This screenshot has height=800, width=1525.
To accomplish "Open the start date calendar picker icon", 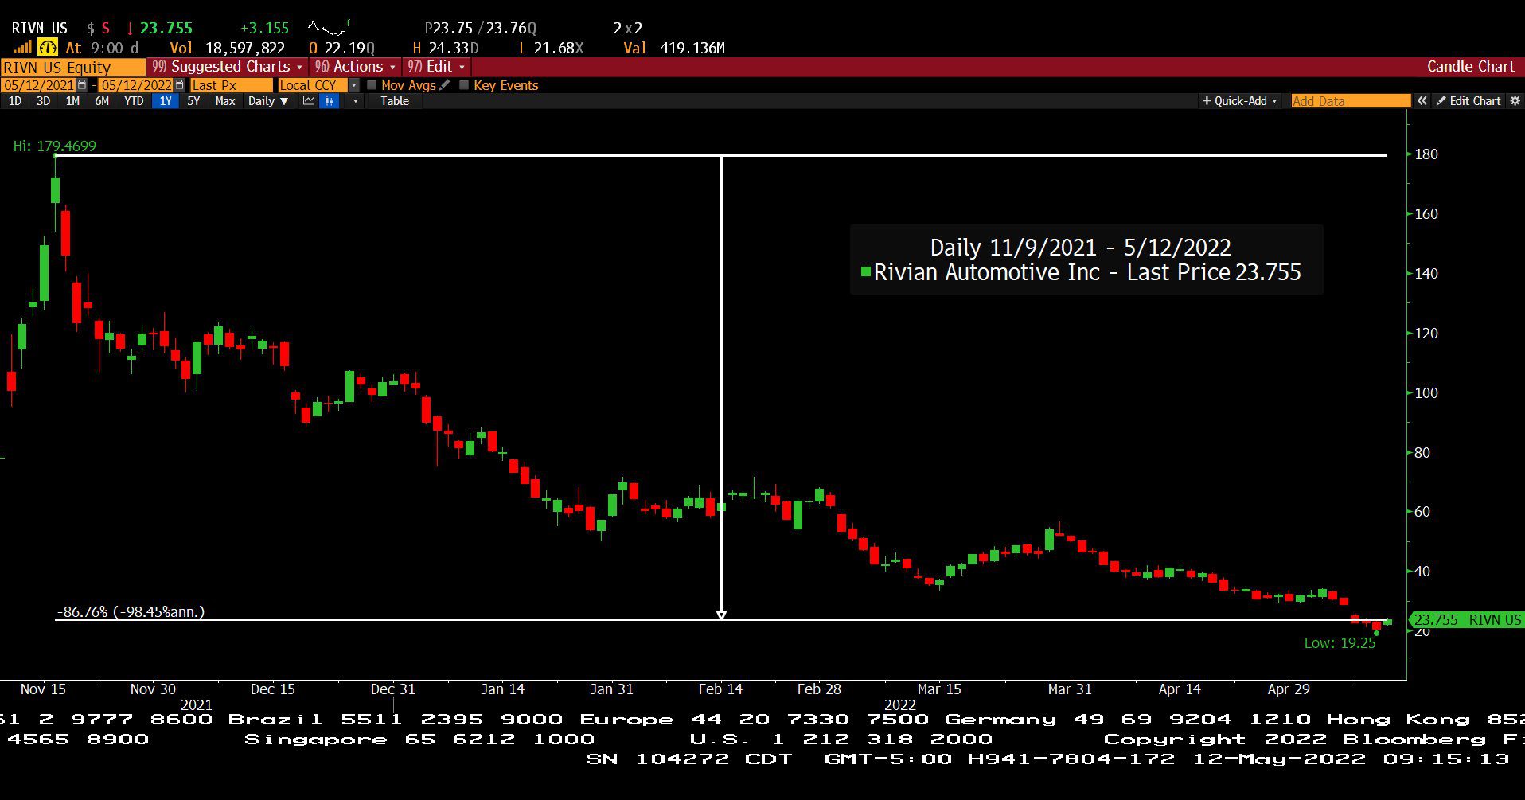I will click(x=82, y=85).
